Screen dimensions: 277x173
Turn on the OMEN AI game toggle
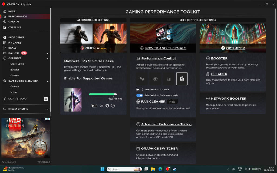[x=94, y=106]
